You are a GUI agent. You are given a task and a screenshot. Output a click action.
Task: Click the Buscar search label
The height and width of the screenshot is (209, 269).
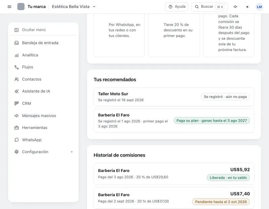point(207,7)
